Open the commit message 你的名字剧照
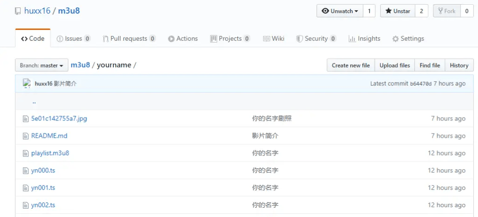 click(272, 119)
